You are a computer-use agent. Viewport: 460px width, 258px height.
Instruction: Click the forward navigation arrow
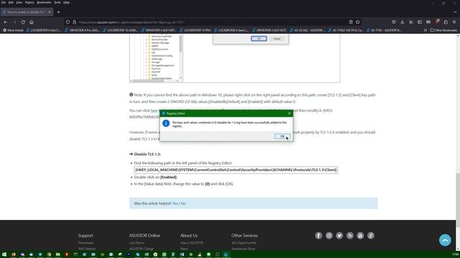14,22
